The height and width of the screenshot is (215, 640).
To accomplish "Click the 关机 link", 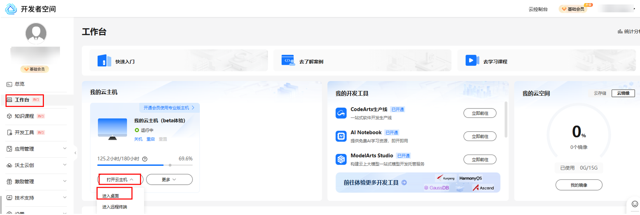I will (138, 139).
